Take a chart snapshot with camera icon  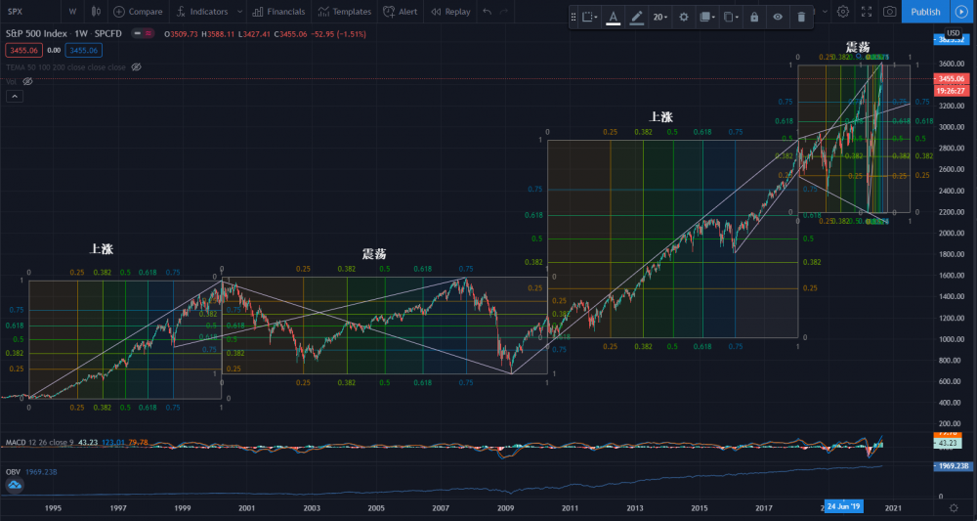(889, 12)
